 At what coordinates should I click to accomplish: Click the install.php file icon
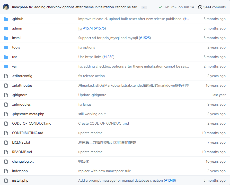(6, 181)
